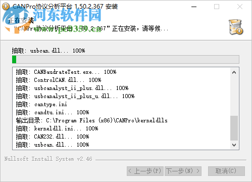Select the 输出目录 kerneldlls path line

coord(92,120)
